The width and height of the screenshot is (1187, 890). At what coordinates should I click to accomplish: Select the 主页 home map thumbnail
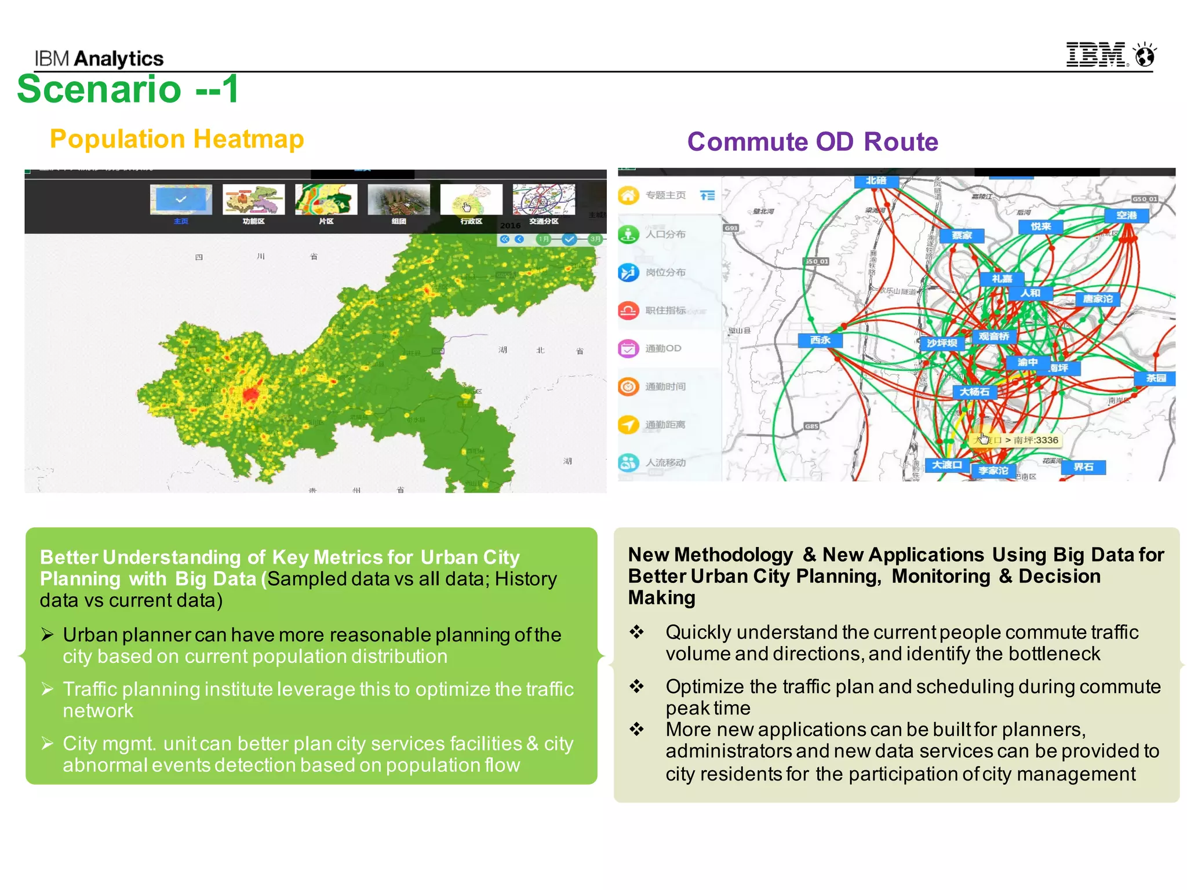coord(181,200)
